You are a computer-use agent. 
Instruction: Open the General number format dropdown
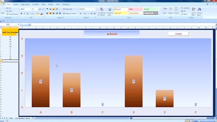click(95, 9)
